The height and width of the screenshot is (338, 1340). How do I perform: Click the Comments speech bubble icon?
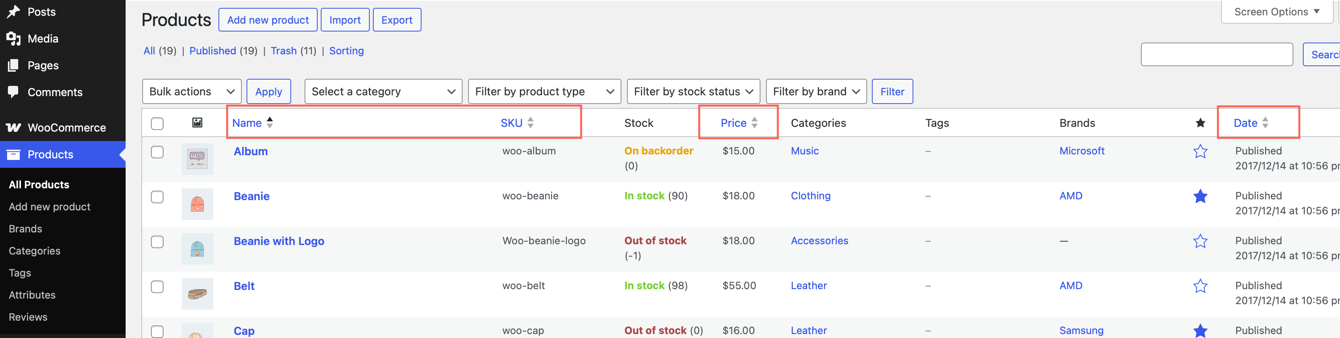pos(13,92)
